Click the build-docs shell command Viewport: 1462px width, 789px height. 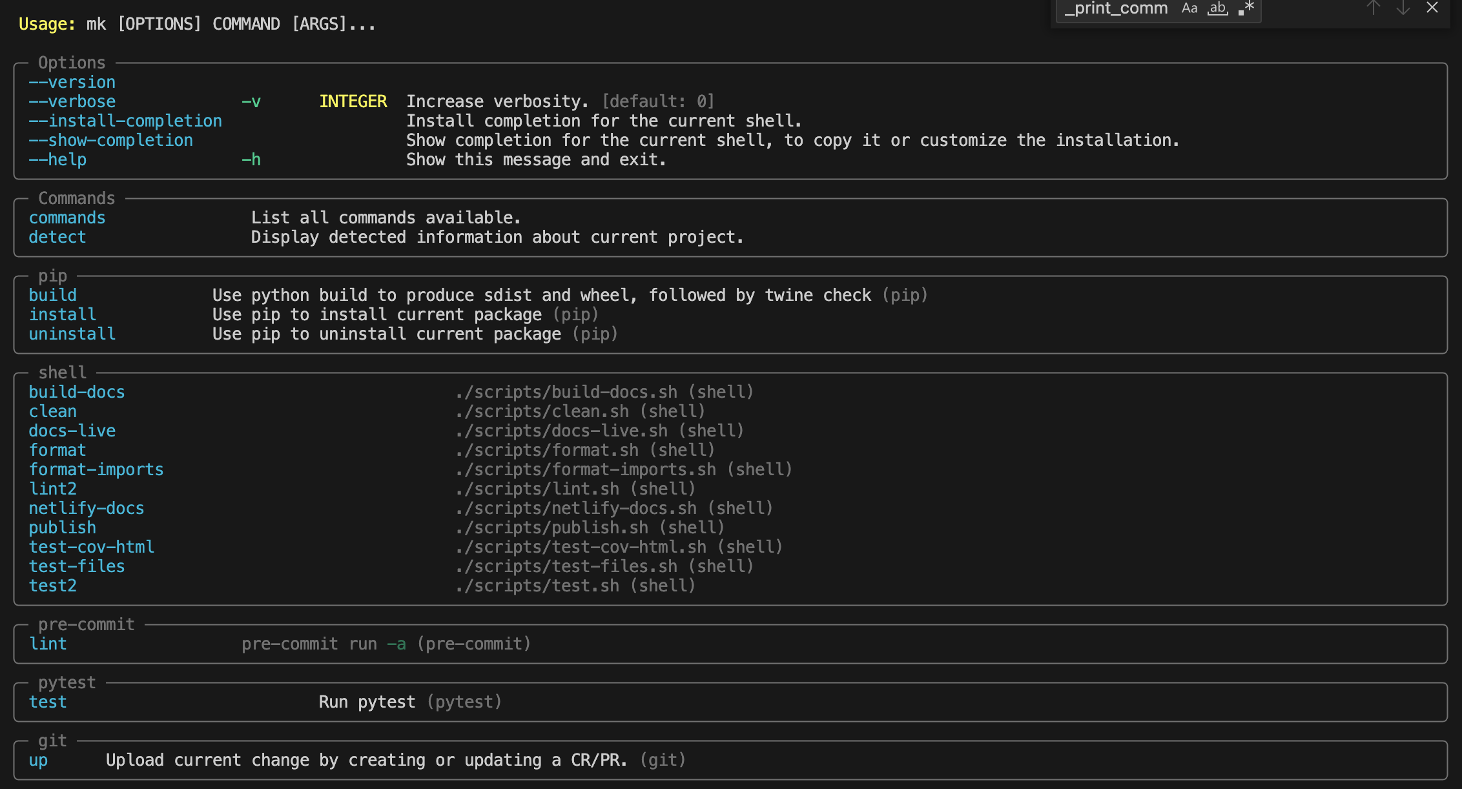click(77, 392)
